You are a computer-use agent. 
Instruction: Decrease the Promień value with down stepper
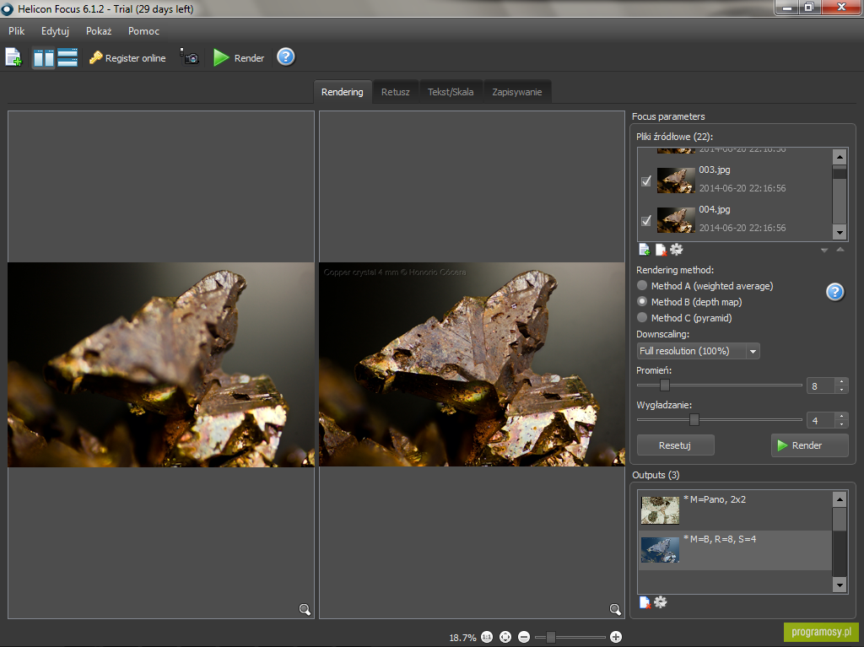841,390
